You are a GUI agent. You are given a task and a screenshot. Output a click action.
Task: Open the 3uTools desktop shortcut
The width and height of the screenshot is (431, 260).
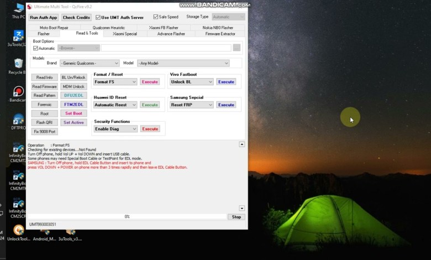(x=18, y=37)
